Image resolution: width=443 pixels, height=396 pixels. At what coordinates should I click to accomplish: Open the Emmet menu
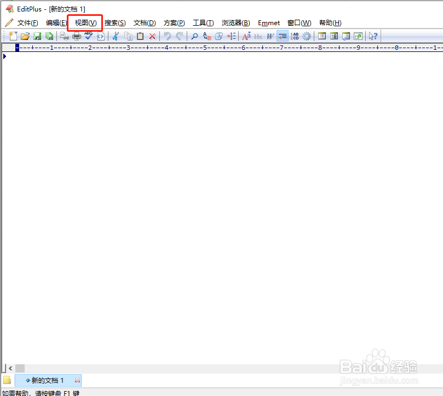269,23
